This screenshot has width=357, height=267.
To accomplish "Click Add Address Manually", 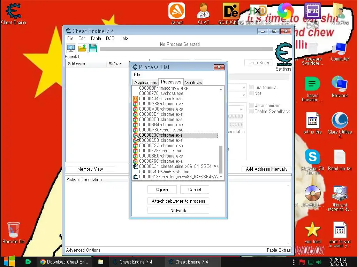I will tap(266, 169).
